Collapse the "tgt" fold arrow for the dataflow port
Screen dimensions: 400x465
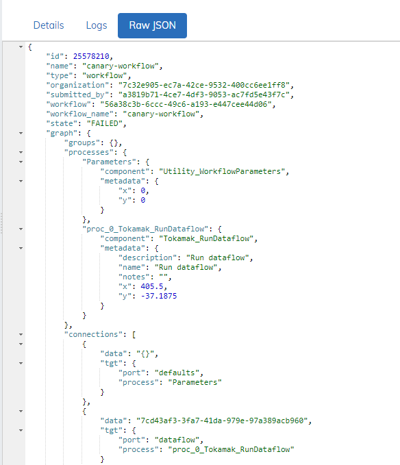pyautogui.click(x=21, y=430)
